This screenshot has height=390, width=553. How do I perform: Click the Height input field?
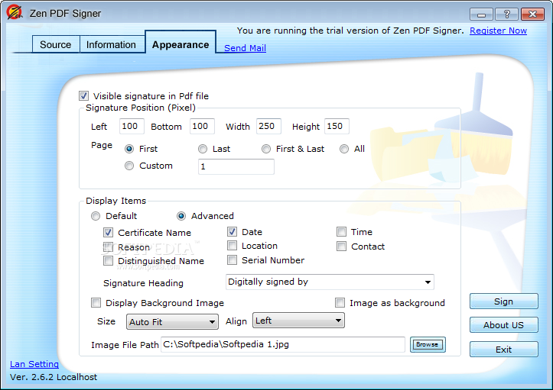pyautogui.click(x=337, y=127)
